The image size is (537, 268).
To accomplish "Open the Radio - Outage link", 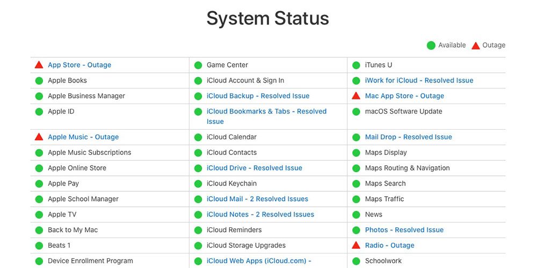I will (389, 245).
